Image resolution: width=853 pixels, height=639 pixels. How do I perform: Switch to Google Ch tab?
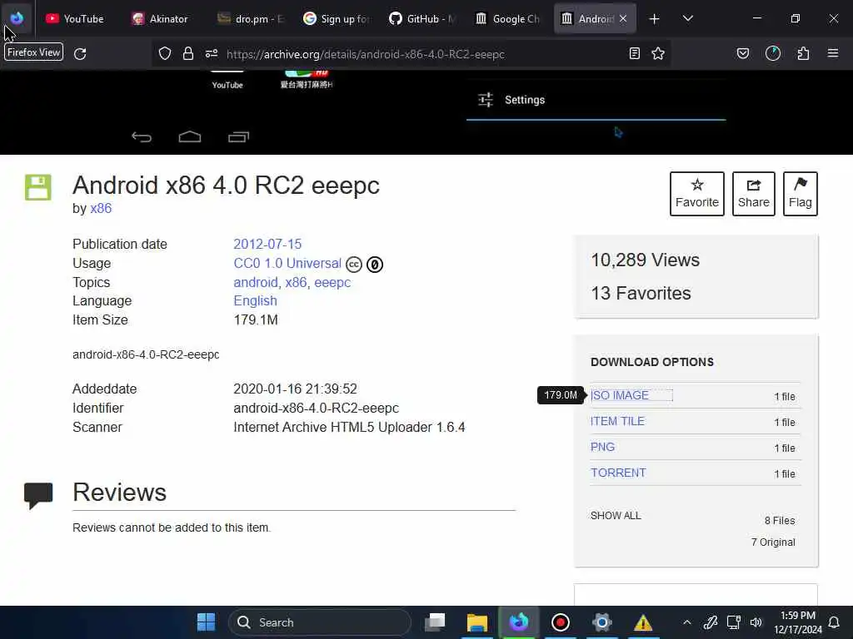pos(508,19)
